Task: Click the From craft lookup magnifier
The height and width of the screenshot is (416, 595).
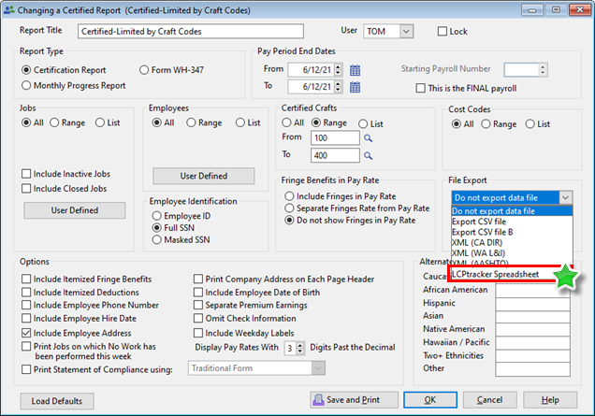Action: point(369,138)
